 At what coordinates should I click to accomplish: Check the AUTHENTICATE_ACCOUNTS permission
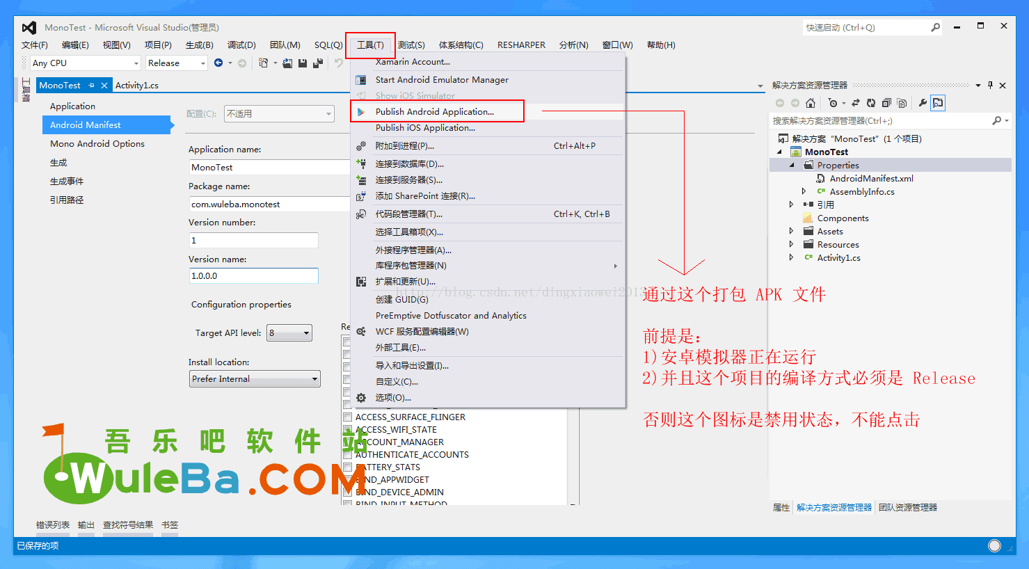pyautogui.click(x=347, y=455)
